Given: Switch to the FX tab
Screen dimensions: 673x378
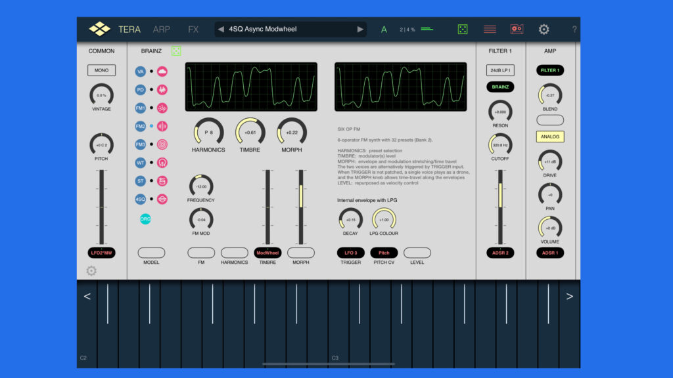Looking at the screenshot, I should pyautogui.click(x=193, y=29).
